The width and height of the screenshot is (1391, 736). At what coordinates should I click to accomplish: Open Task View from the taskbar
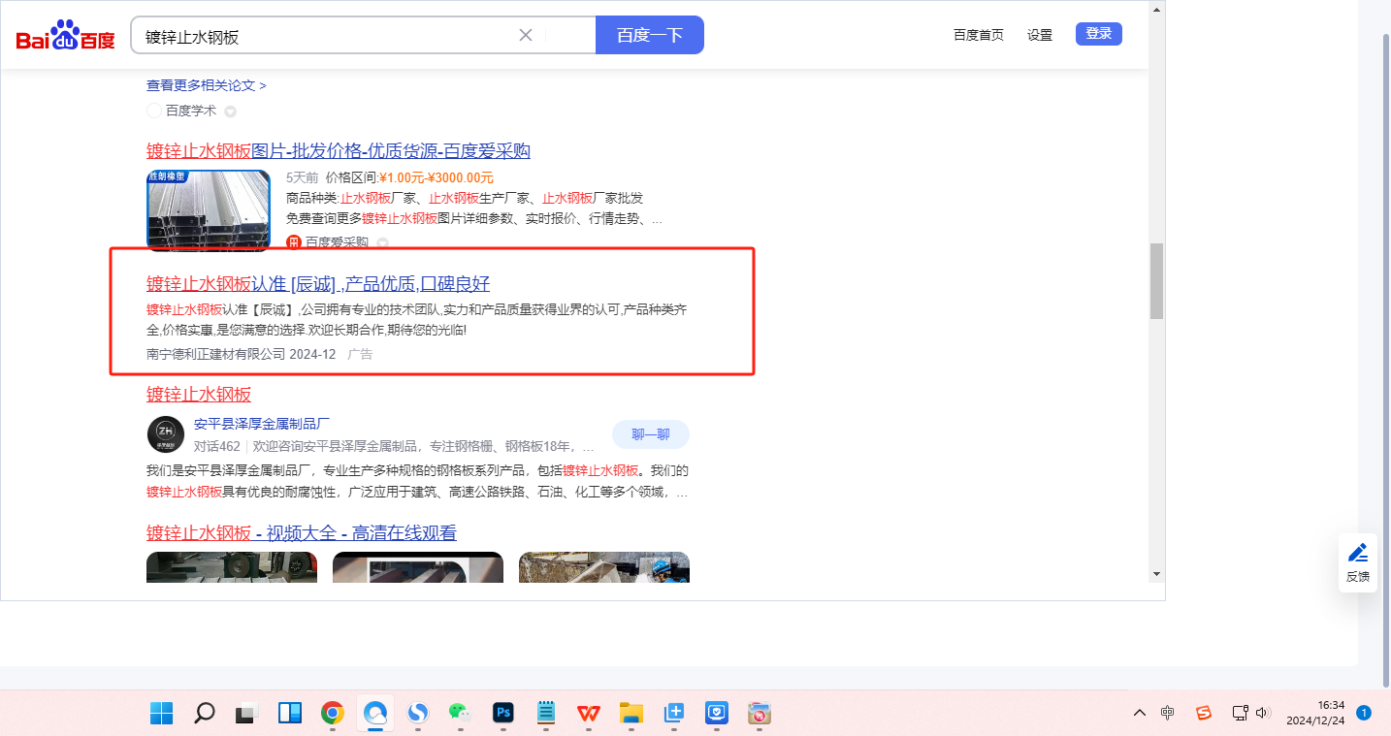(246, 714)
